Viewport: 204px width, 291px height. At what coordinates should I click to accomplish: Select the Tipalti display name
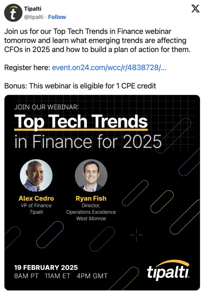(33, 9)
